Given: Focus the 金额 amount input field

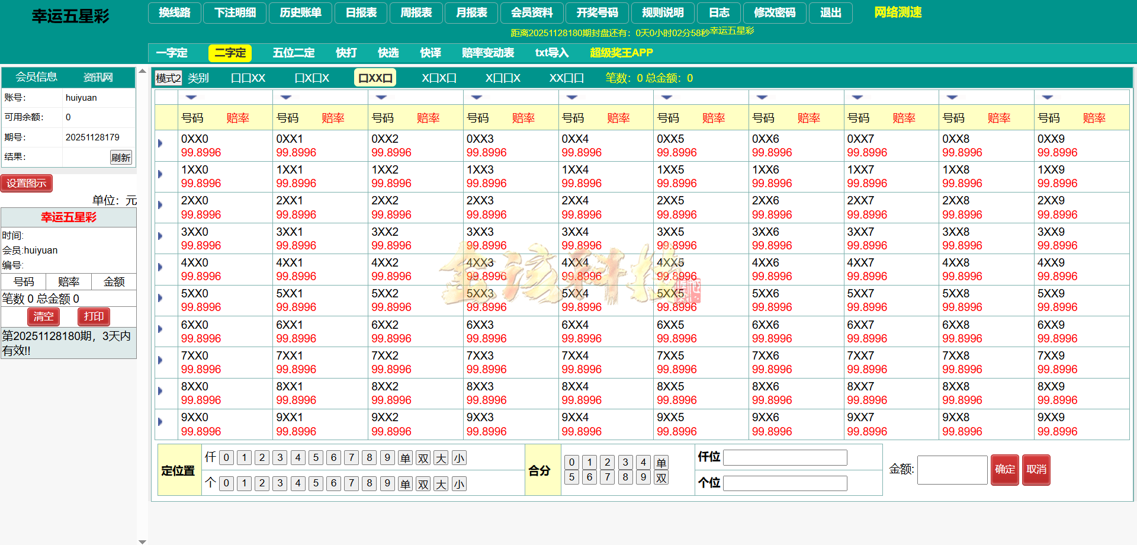Looking at the screenshot, I should pos(952,470).
